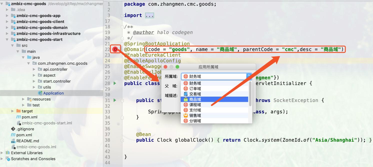Image resolution: width=373 pixels, height=167 pixels.
Task: Open pom.xml inside zmbiz-cmc-goods-start module
Action: pyautogui.click(x=29, y=117)
